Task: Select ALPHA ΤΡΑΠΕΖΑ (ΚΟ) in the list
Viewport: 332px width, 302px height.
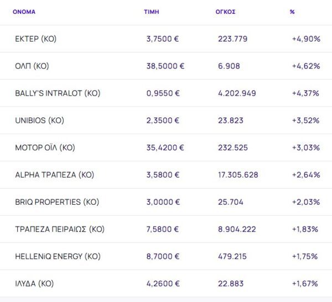Action: point(54,175)
